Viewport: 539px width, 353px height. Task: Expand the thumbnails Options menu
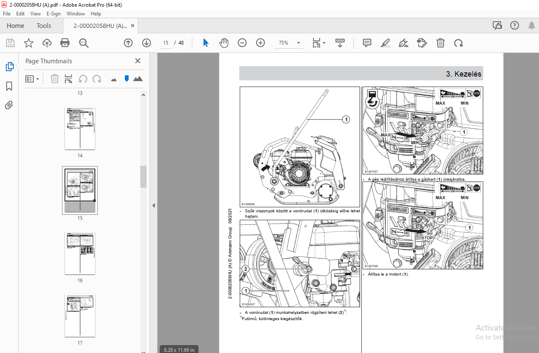point(32,79)
